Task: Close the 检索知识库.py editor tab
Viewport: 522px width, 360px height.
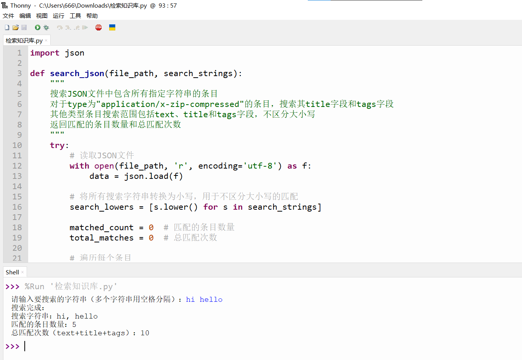Action: pyautogui.click(x=46, y=40)
